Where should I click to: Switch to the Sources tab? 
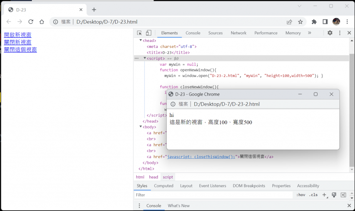click(x=215, y=33)
